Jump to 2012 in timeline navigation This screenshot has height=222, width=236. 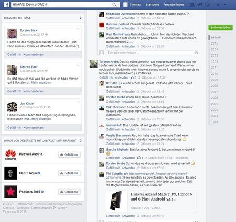[x=214, y=61]
